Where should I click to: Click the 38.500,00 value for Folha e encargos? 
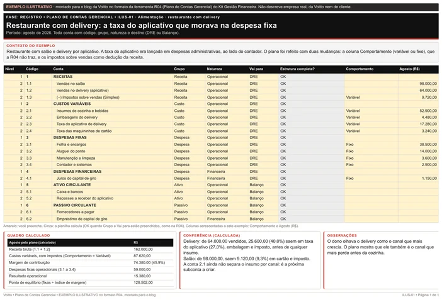pyautogui.click(x=428, y=145)
